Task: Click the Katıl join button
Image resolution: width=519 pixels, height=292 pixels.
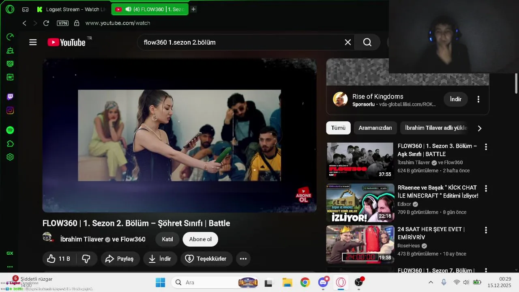Action: click(167, 239)
